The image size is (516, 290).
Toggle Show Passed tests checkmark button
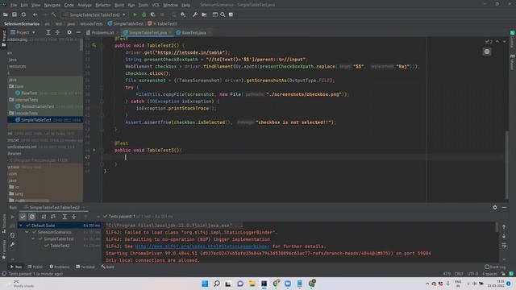pos(23,217)
